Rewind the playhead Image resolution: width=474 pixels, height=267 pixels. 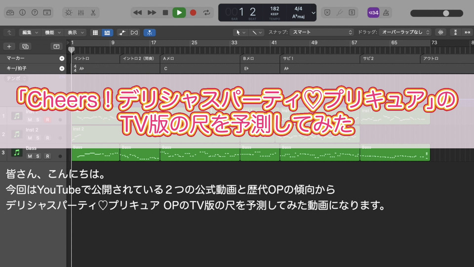(x=138, y=12)
